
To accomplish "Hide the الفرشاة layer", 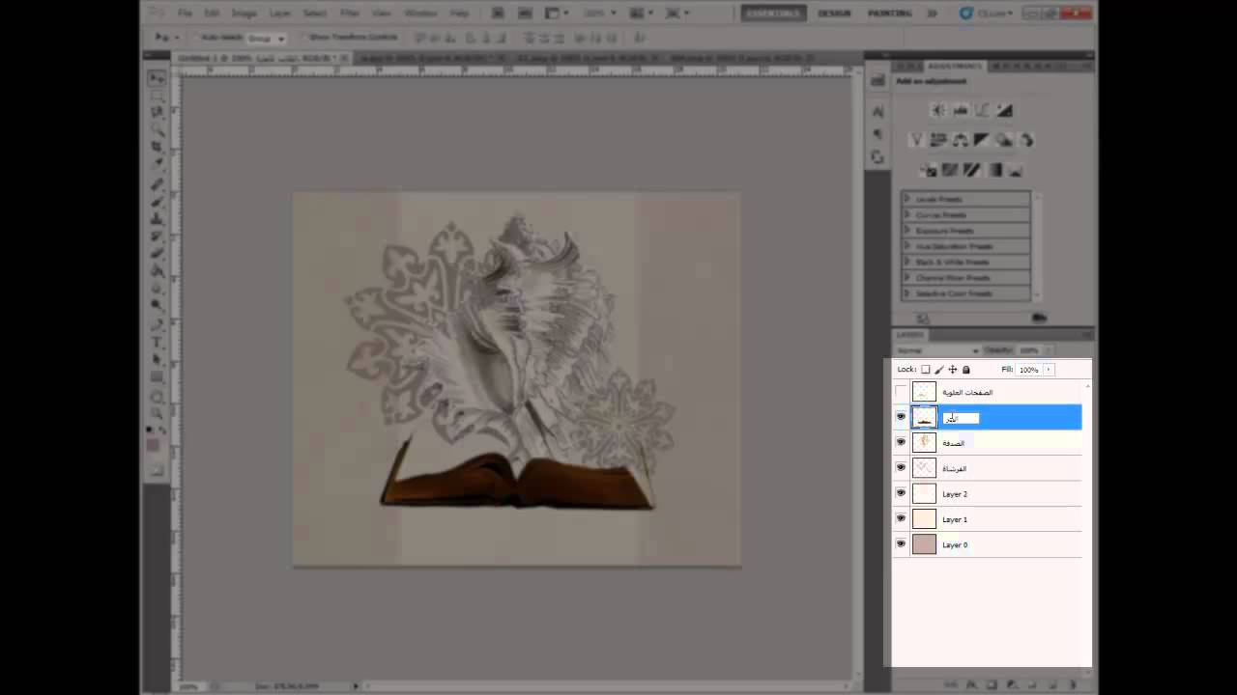I will coord(901,467).
